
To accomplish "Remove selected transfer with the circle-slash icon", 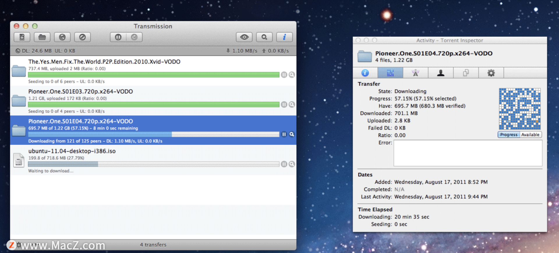I will pos(82,37).
